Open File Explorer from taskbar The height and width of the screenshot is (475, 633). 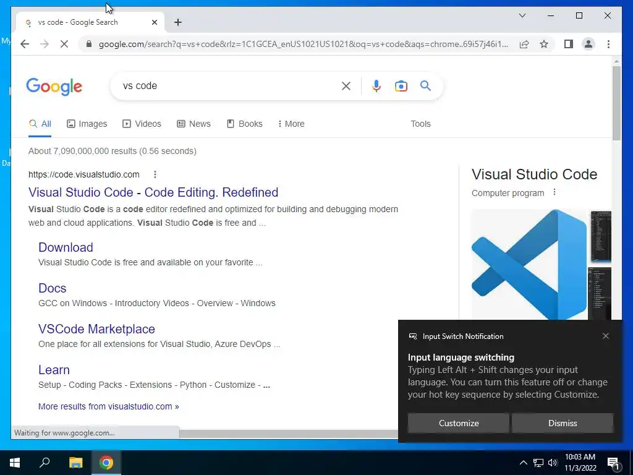tap(75, 463)
